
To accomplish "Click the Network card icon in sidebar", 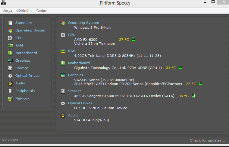I will click(10, 99).
